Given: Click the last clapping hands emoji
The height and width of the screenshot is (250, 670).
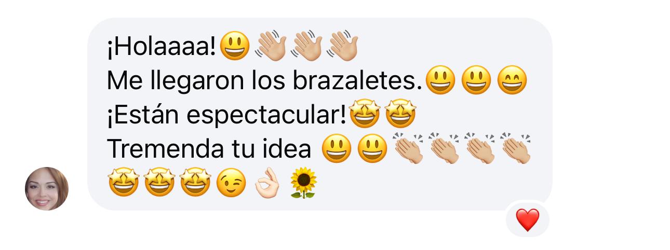Looking at the screenshot, I should [516, 149].
